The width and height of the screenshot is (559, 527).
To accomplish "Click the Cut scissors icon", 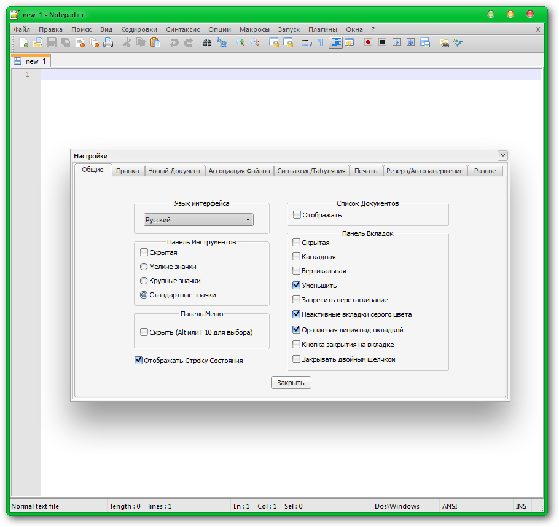I will point(127,43).
